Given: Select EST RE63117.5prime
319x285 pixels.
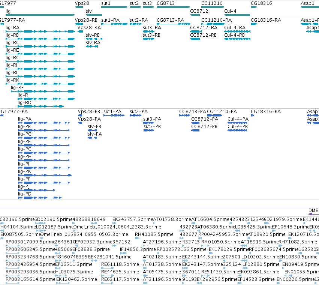Looking at the screenshot, I should [108, 283].
